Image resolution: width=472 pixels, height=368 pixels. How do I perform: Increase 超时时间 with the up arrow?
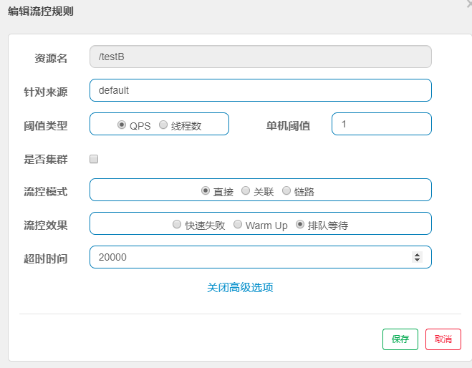coord(418,254)
